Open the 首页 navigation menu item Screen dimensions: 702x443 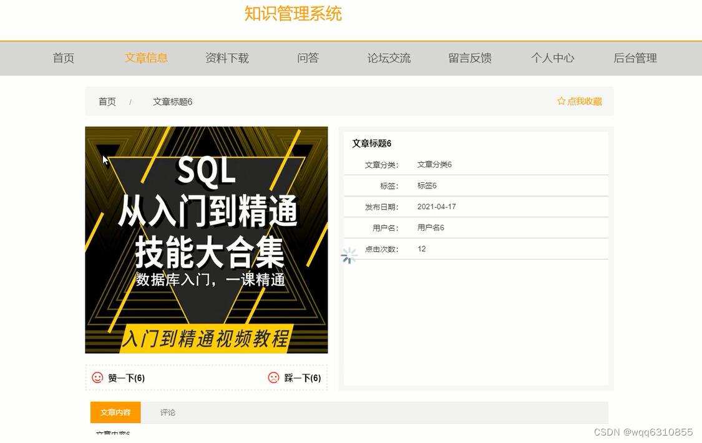point(64,58)
